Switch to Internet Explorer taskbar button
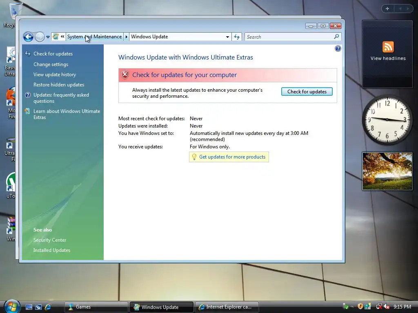The width and height of the screenshot is (418, 313). pos(227,307)
